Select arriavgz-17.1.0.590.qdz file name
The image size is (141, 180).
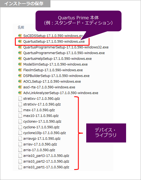(42, 139)
